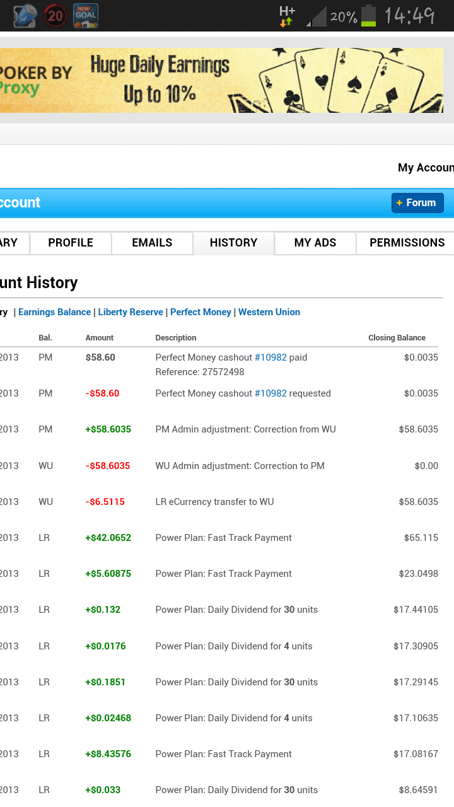The width and height of the screenshot is (454, 807).
Task: Tap My Account heading link
Action: [x=426, y=168]
